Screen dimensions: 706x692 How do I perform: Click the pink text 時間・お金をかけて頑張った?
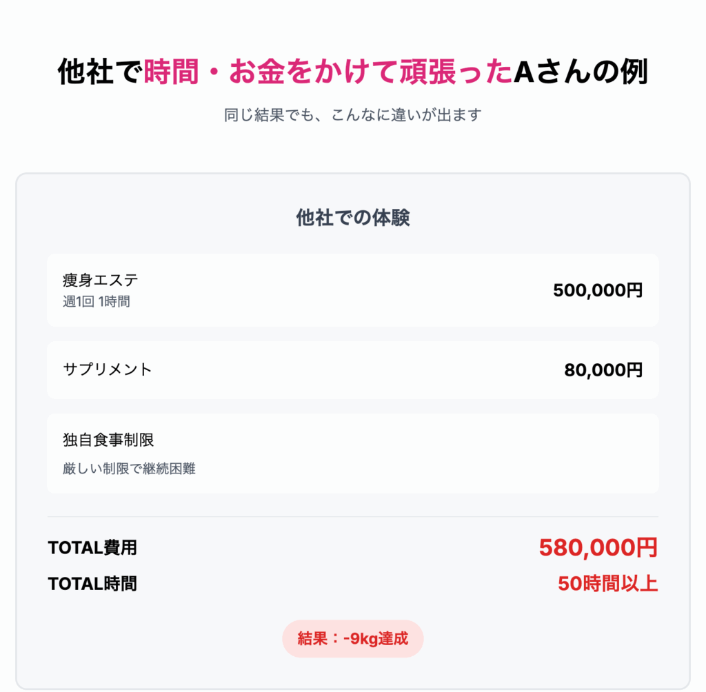[x=327, y=72]
